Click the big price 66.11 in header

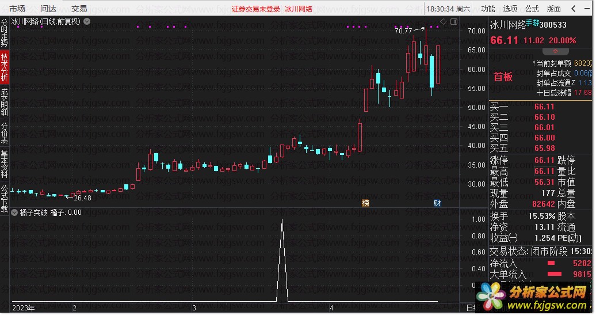pyautogui.click(x=505, y=40)
